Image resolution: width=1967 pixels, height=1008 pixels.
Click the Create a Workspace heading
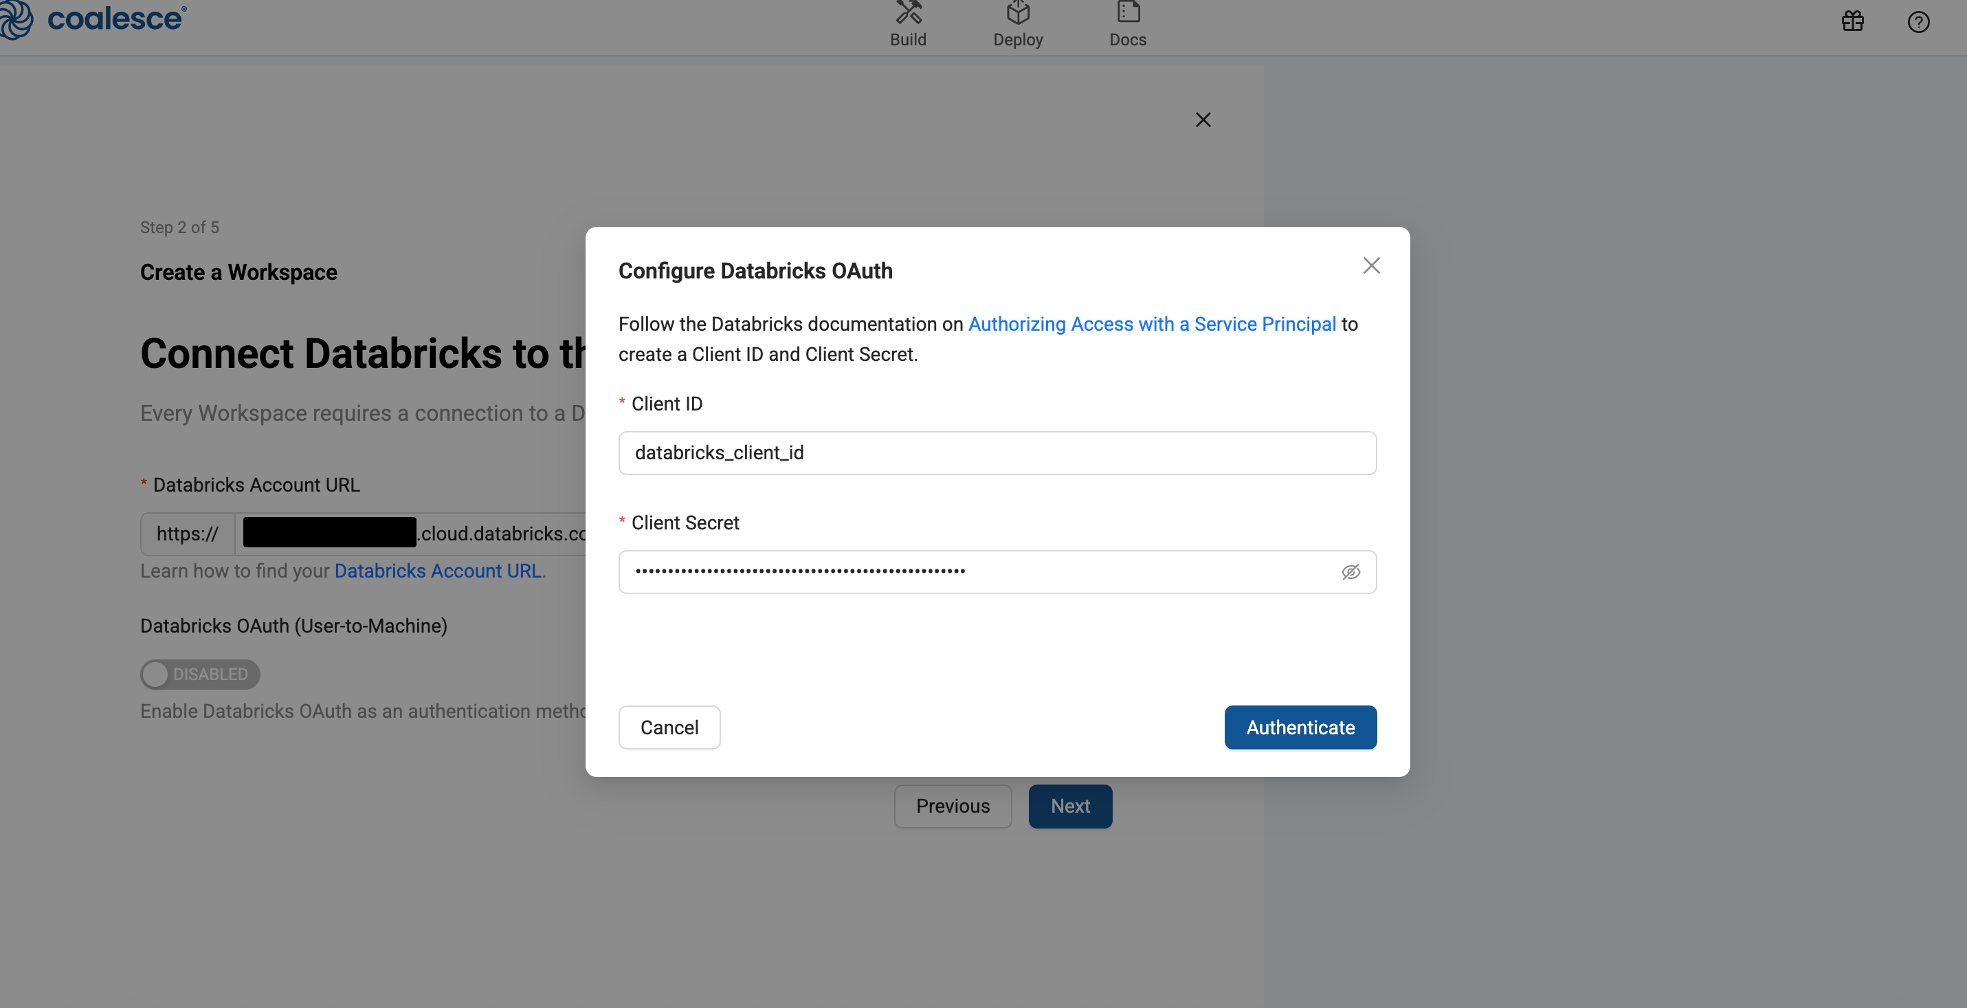238,272
